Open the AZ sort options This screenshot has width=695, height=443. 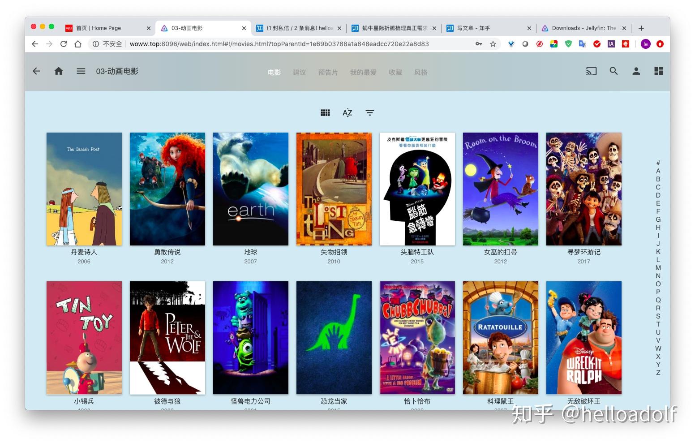pos(347,113)
